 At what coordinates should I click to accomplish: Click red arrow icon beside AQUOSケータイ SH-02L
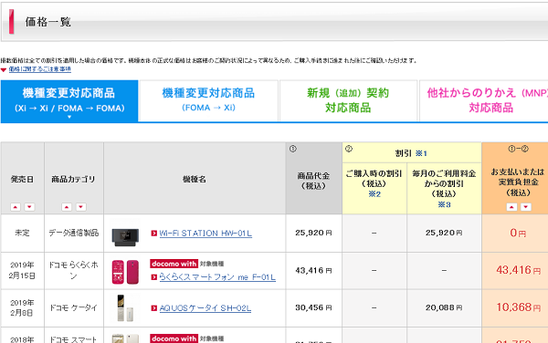point(153,308)
